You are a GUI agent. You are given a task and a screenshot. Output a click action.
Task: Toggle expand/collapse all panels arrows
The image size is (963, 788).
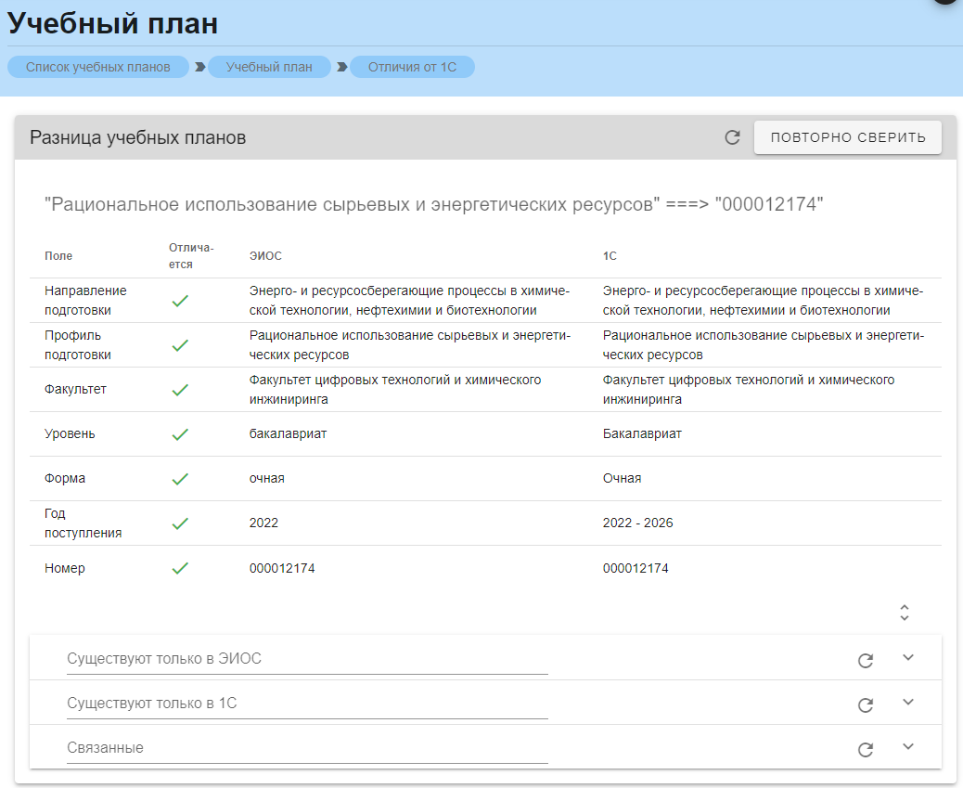(x=905, y=613)
